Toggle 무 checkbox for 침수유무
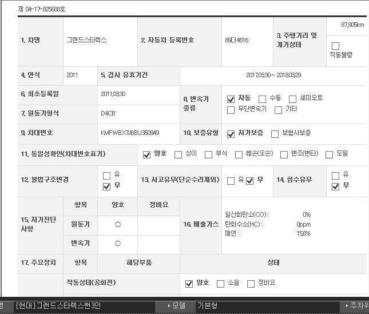Screen dimensions: 369x314 click(x=336, y=186)
